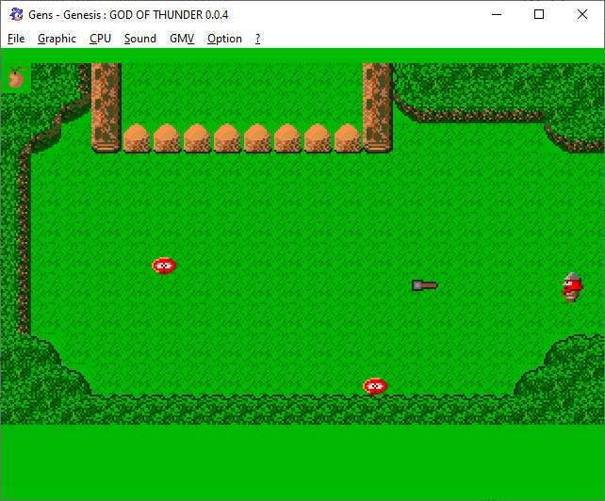Open the Option menu

224,39
